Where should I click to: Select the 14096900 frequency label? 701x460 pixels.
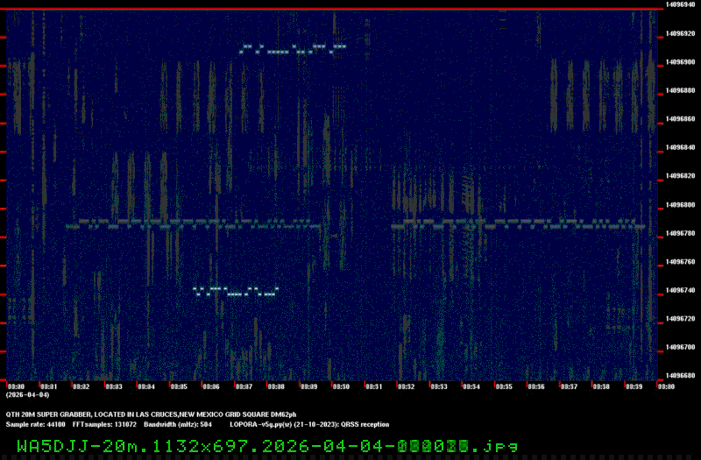click(681, 62)
